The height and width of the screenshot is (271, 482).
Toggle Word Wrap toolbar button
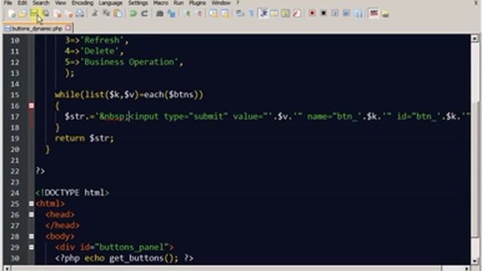tap(240, 14)
